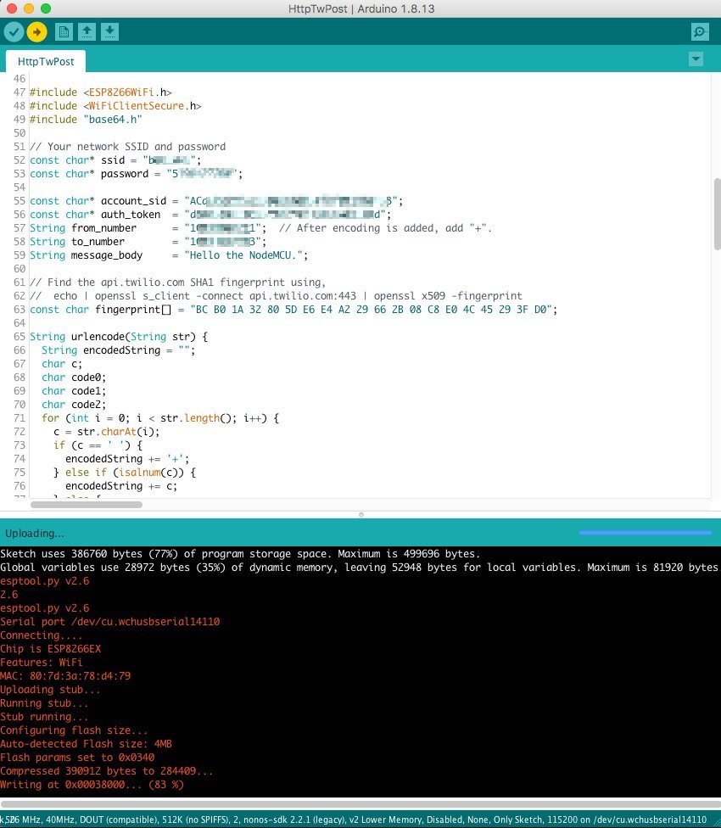Click the str.charAt(i) line

coord(107,432)
